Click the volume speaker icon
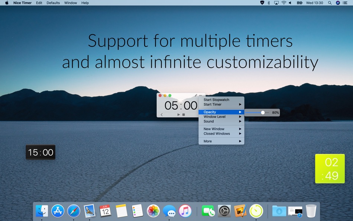353x221 pixels. [x=290, y=3]
